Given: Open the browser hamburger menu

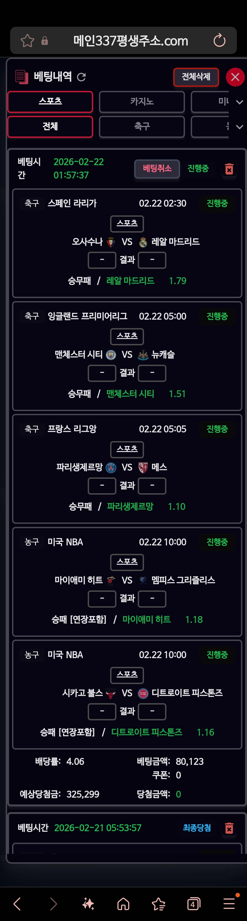Looking at the screenshot, I should pos(229,904).
